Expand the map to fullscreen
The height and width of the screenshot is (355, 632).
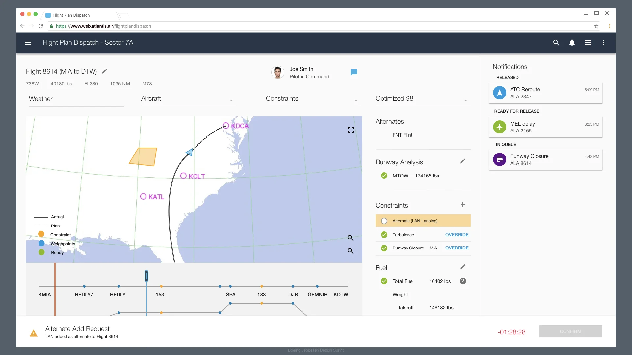coord(351,130)
